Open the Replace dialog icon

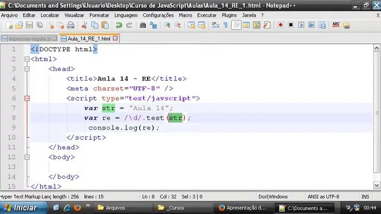154,25
